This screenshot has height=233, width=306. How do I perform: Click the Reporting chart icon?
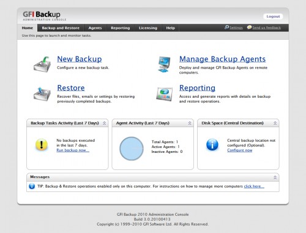pyautogui.click(x=165, y=94)
